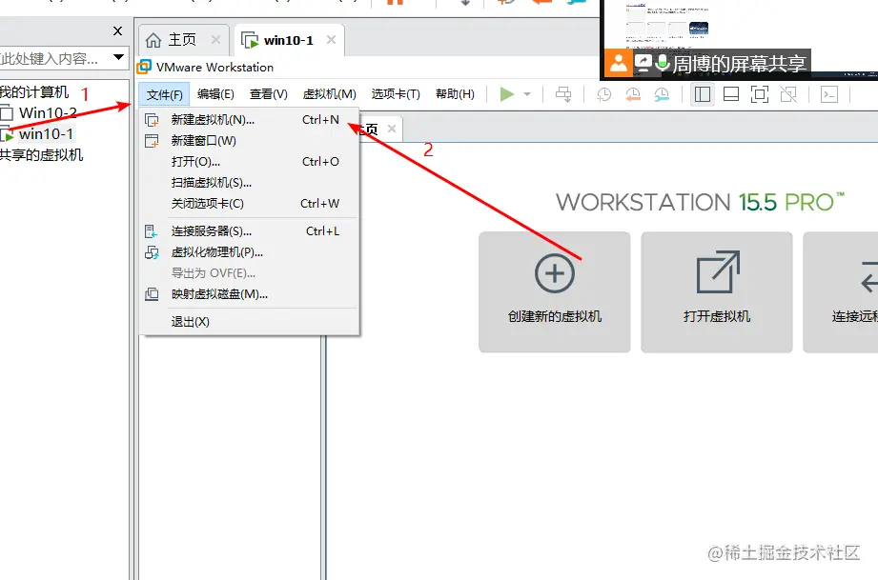Select 共享的虚拟机 in the library tree
This screenshot has width=878, height=580.
click(x=41, y=155)
